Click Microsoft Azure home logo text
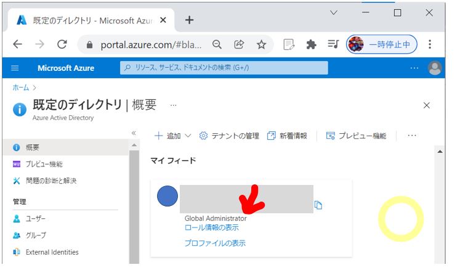The image size is (460, 270). click(66, 68)
